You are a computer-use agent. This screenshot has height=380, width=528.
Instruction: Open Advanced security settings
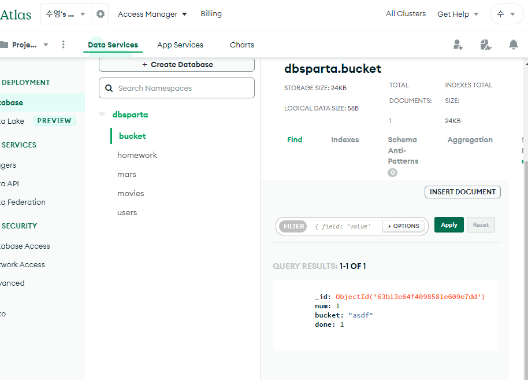(x=12, y=283)
